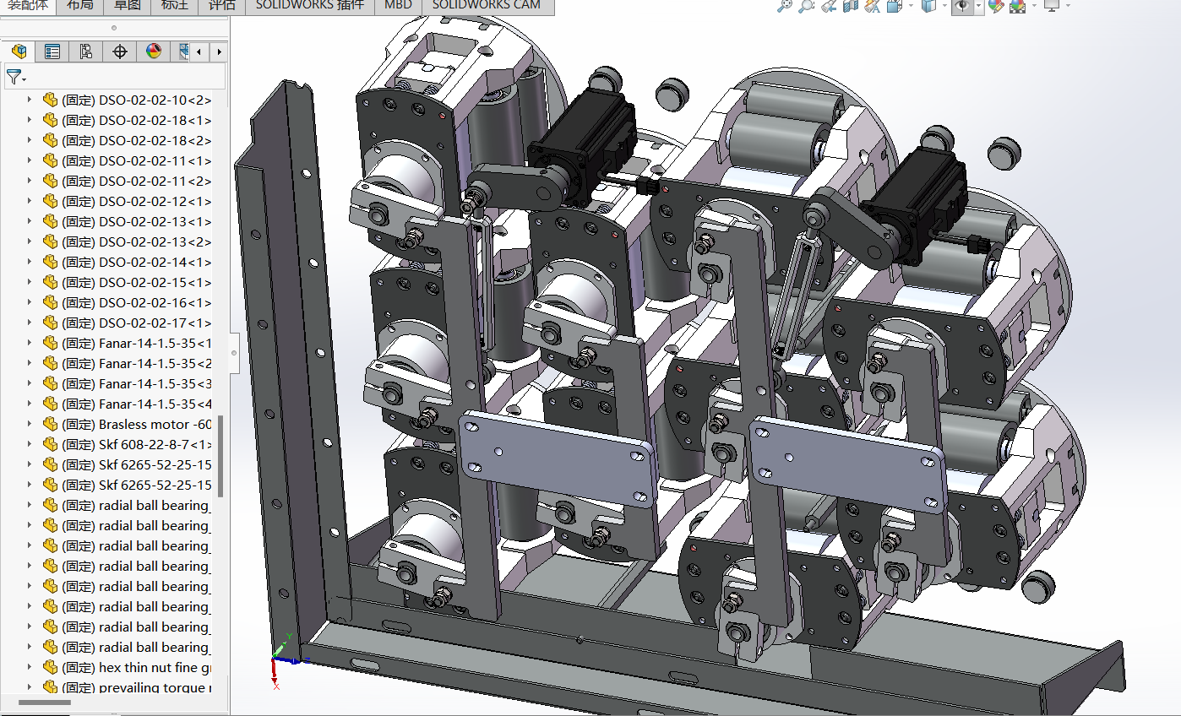Click the Section View icon
The image size is (1181, 716).
coord(851,6)
